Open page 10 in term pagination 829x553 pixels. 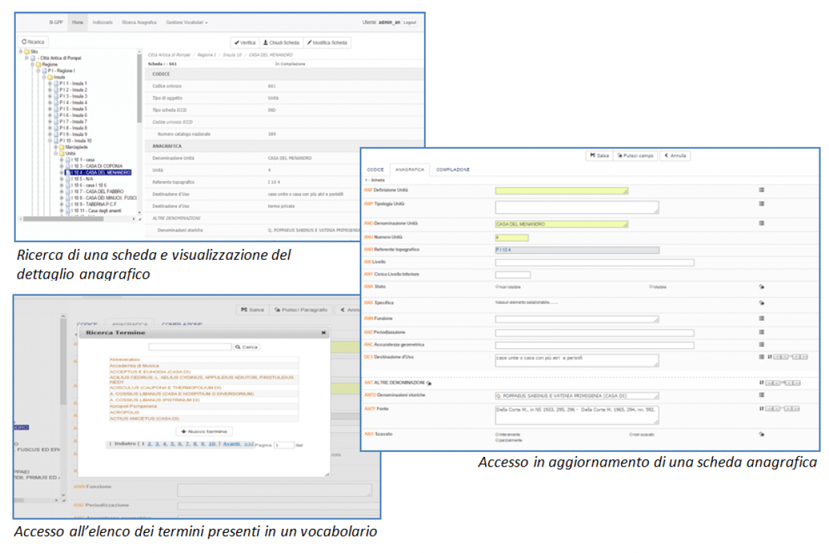click(x=212, y=444)
